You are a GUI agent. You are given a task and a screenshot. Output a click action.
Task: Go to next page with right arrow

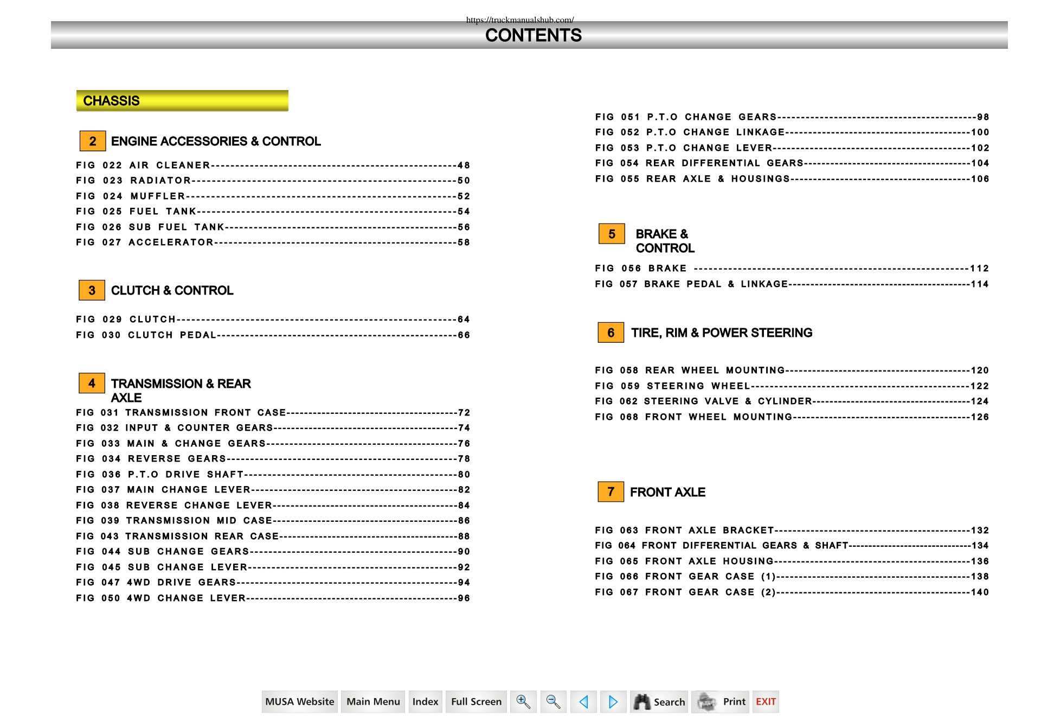click(x=613, y=701)
